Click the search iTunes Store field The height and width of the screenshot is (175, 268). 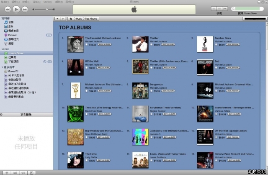tap(247, 8)
